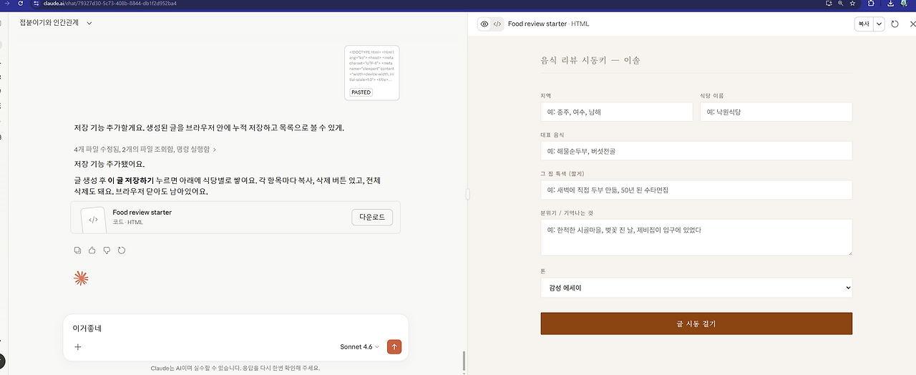Close the artifact panel

[x=912, y=24]
